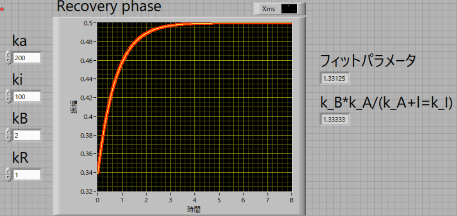Click the ka decrement down arrow
457x216 pixels.
coord(8,60)
